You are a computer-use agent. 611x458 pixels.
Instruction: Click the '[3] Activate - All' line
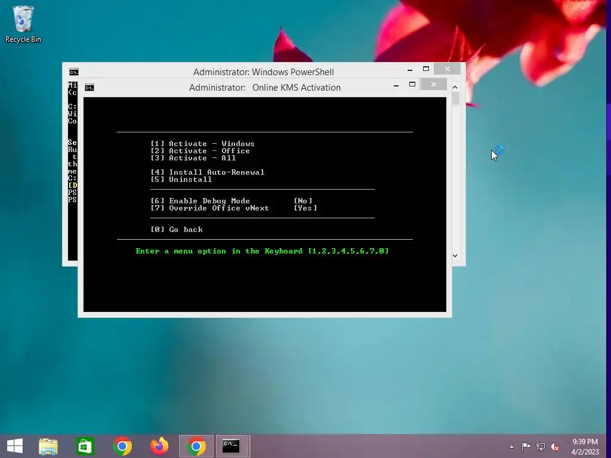[x=193, y=158]
